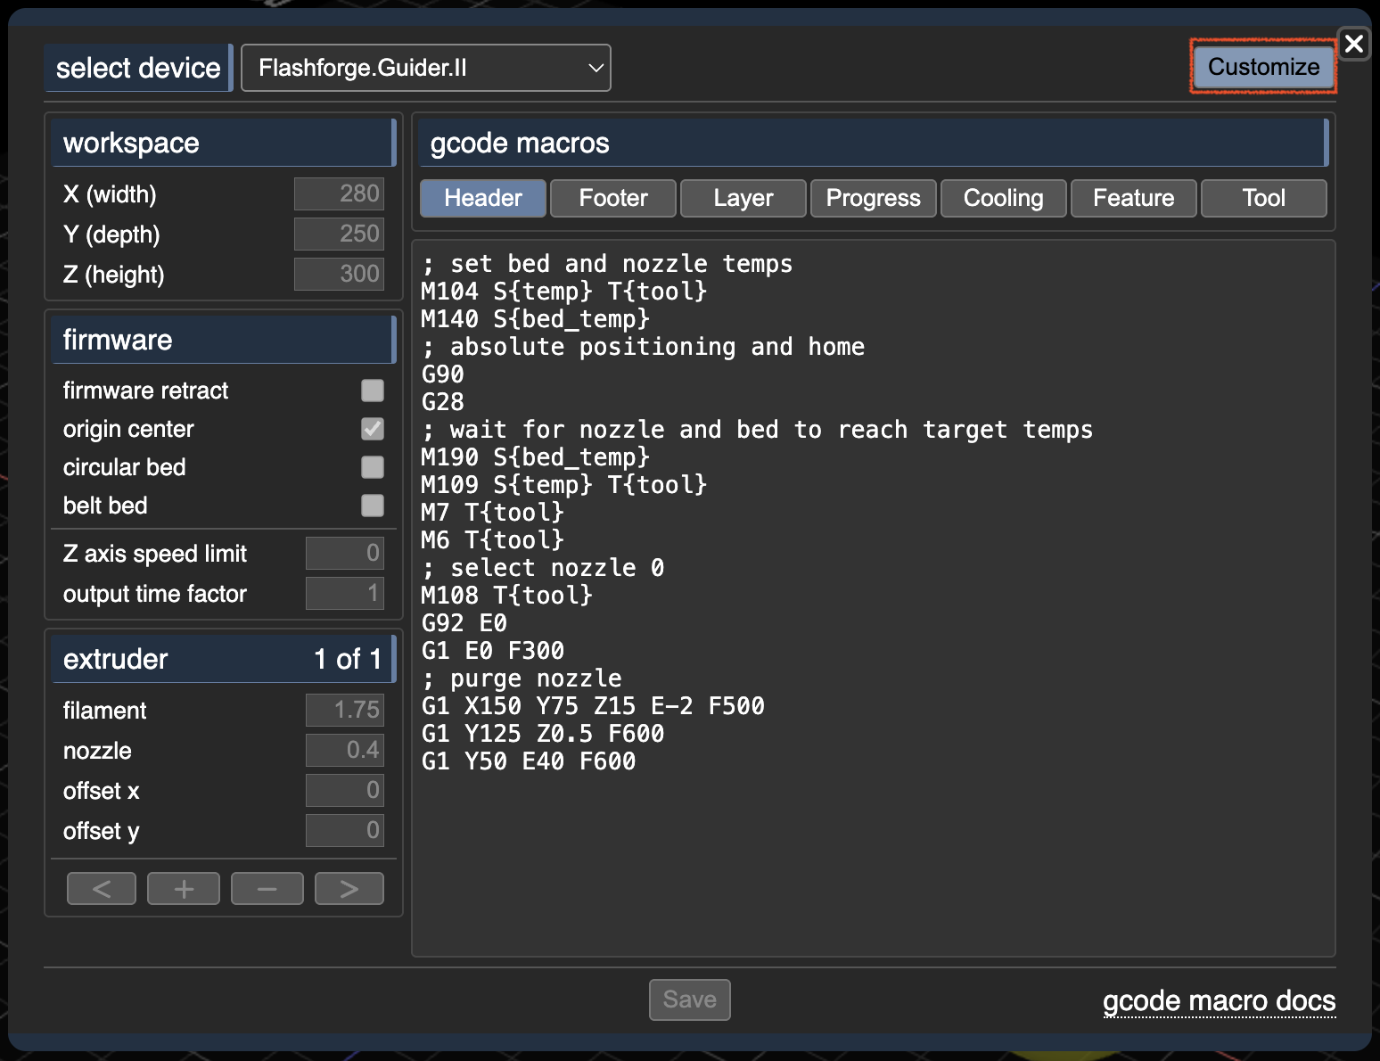Enable circular bed option
This screenshot has width=1380, height=1061.
373,467
